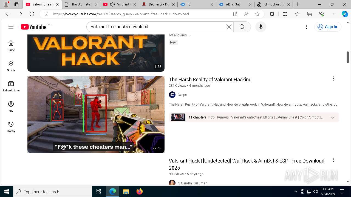The height and width of the screenshot is (197, 351).
Task: Open volume control in system tray
Action: 316,192
